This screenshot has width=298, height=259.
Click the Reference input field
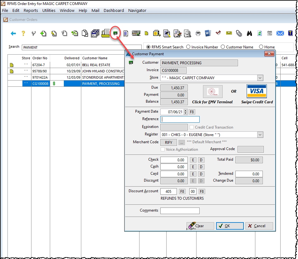point(180,119)
